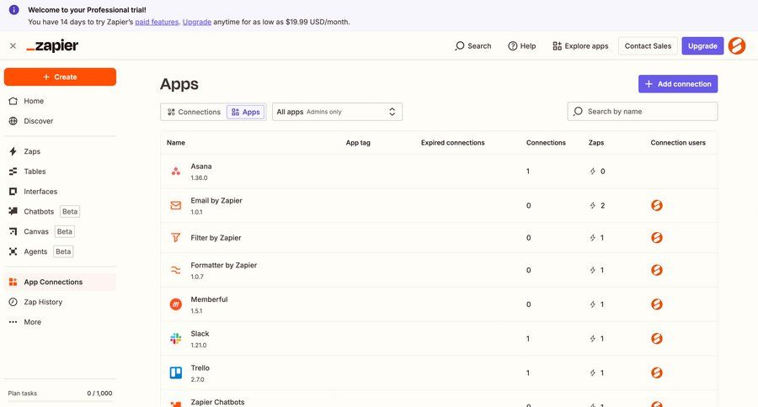This screenshot has height=407, width=758.
Task: Open Zap History in the sidebar
Action: (x=60, y=302)
